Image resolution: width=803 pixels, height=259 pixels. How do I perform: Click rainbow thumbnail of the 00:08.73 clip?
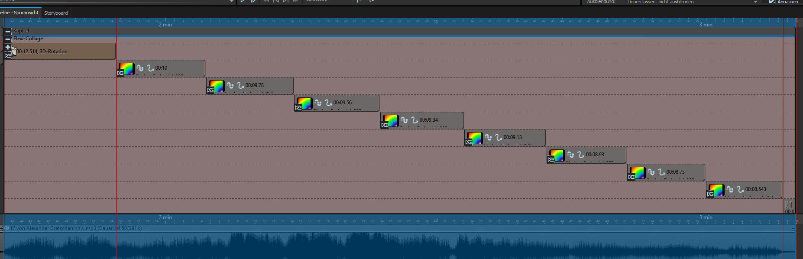point(638,172)
